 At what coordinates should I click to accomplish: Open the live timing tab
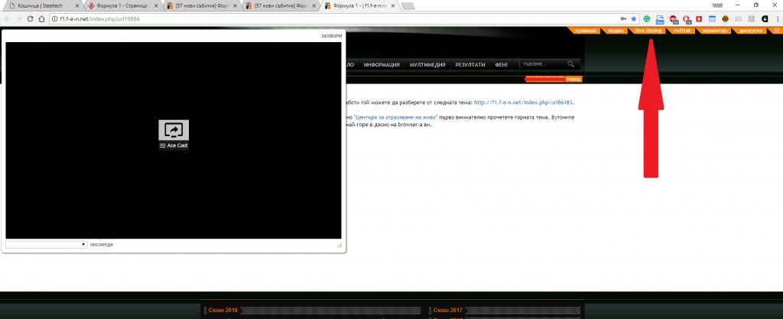coord(648,31)
